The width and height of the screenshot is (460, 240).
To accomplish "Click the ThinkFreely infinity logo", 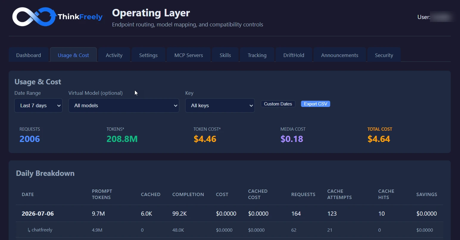I will click(x=35, y=17).
